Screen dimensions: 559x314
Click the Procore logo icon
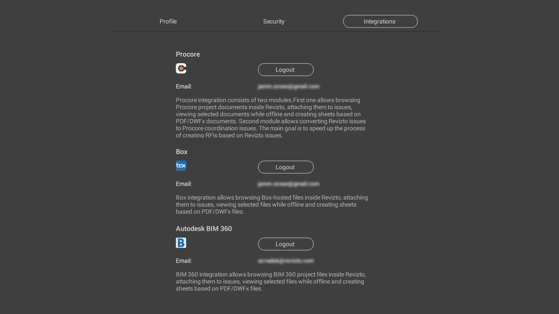[x=181, y=68]
